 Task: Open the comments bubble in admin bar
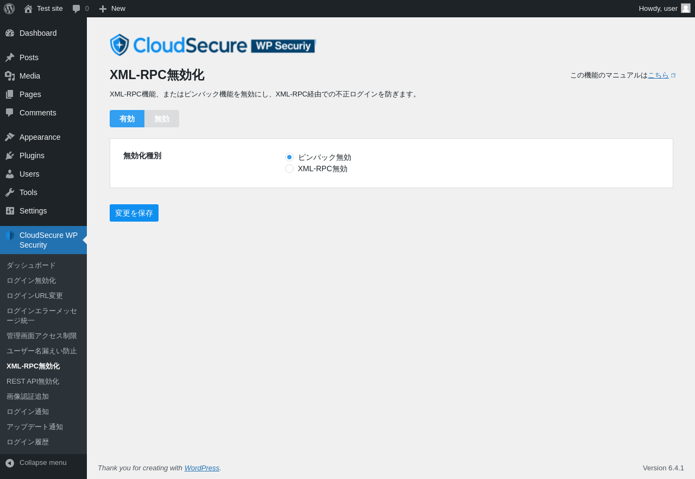point(77,9)
